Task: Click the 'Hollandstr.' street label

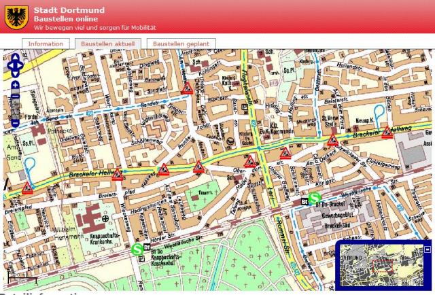Action: tap(349, 67)
